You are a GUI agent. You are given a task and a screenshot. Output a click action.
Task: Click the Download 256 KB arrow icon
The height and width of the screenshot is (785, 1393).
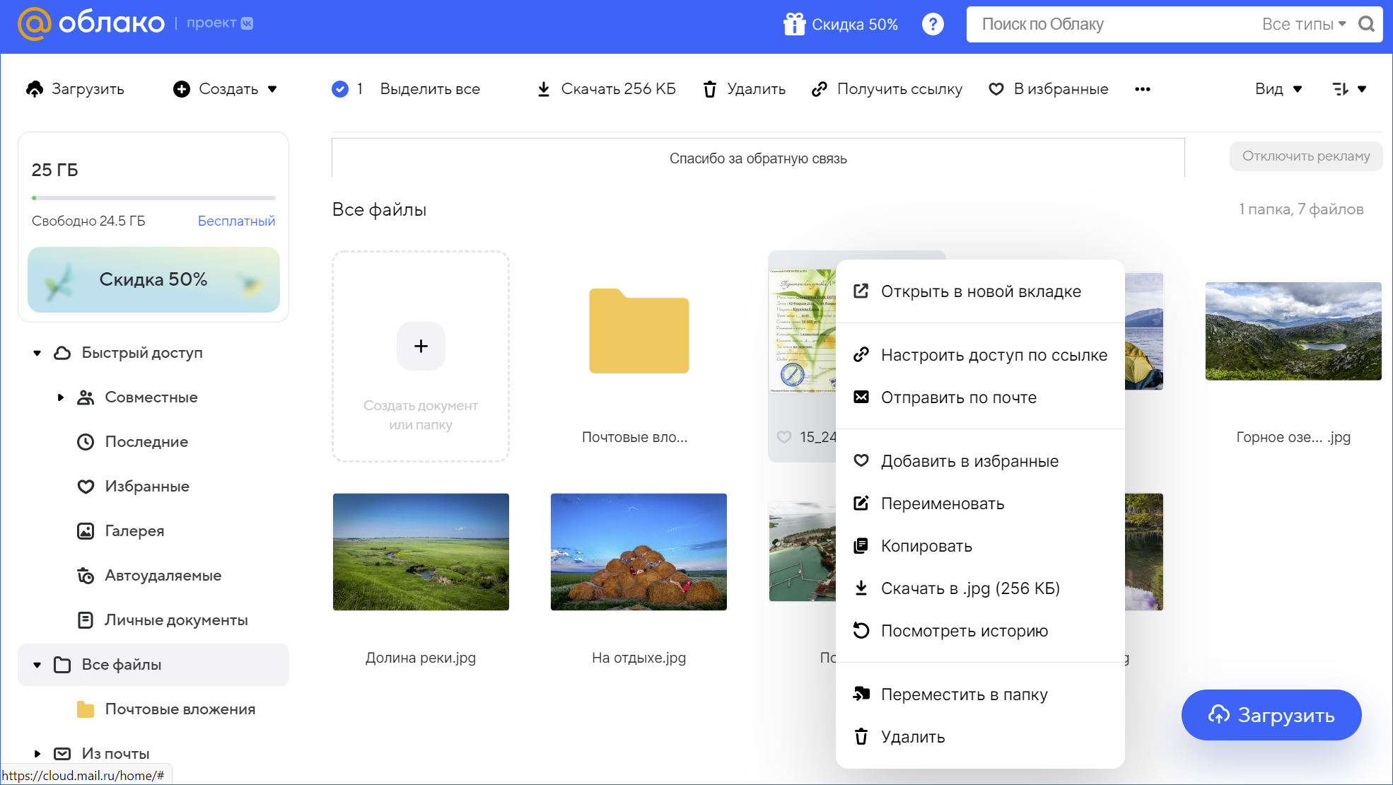(x=543, y=89)
